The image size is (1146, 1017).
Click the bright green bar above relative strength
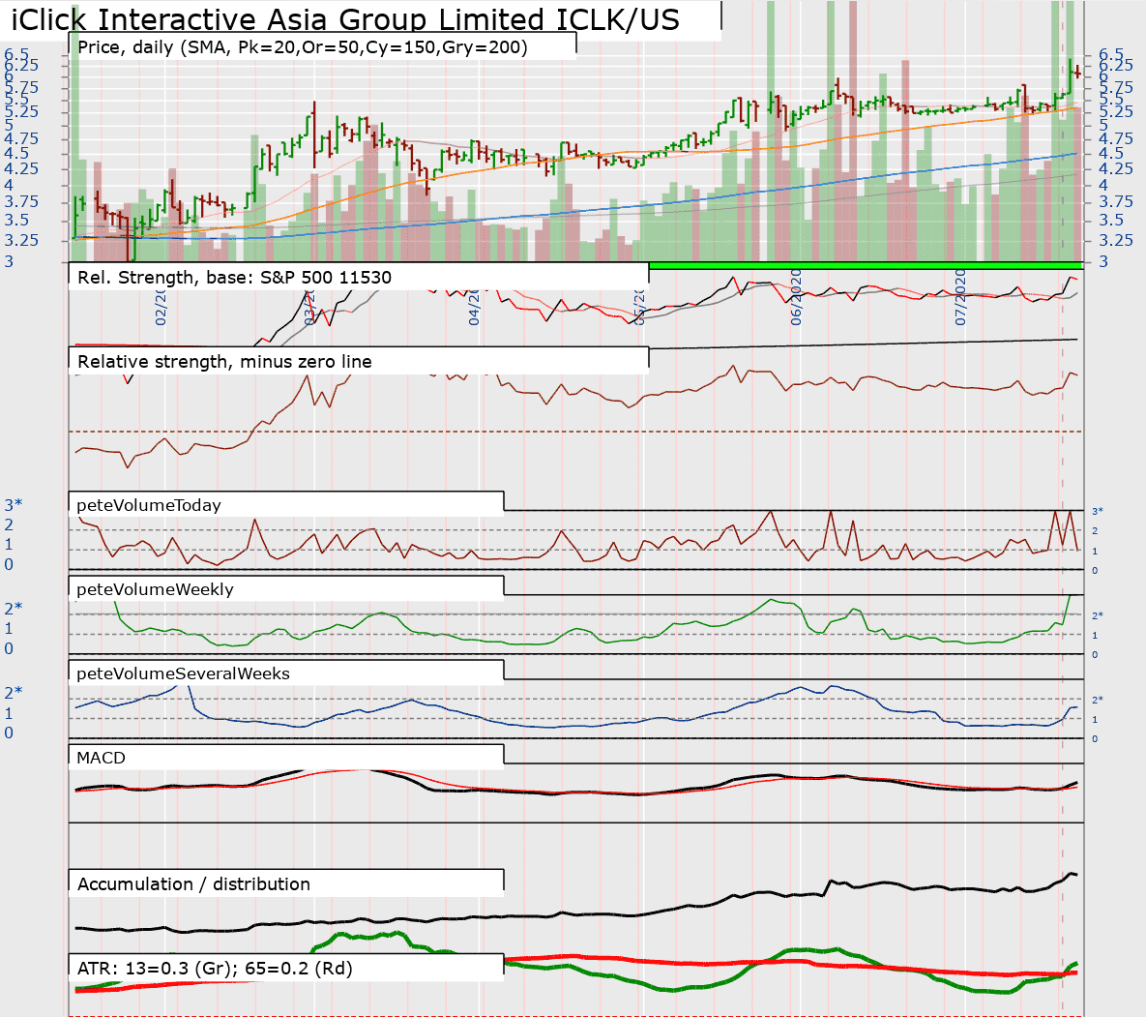[x=866, y=265]
